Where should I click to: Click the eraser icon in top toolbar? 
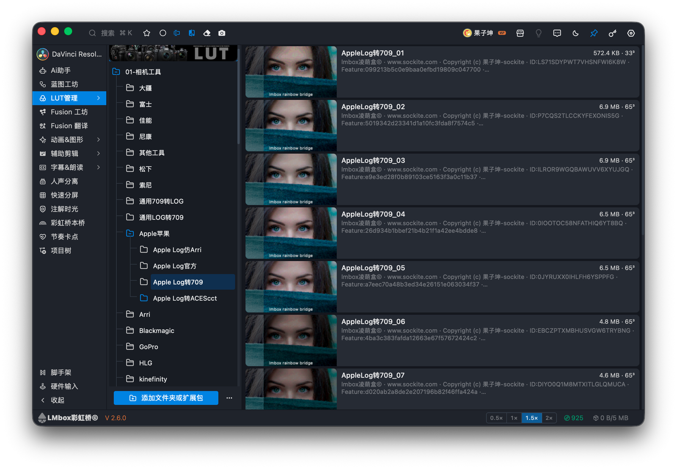(207, 33)
